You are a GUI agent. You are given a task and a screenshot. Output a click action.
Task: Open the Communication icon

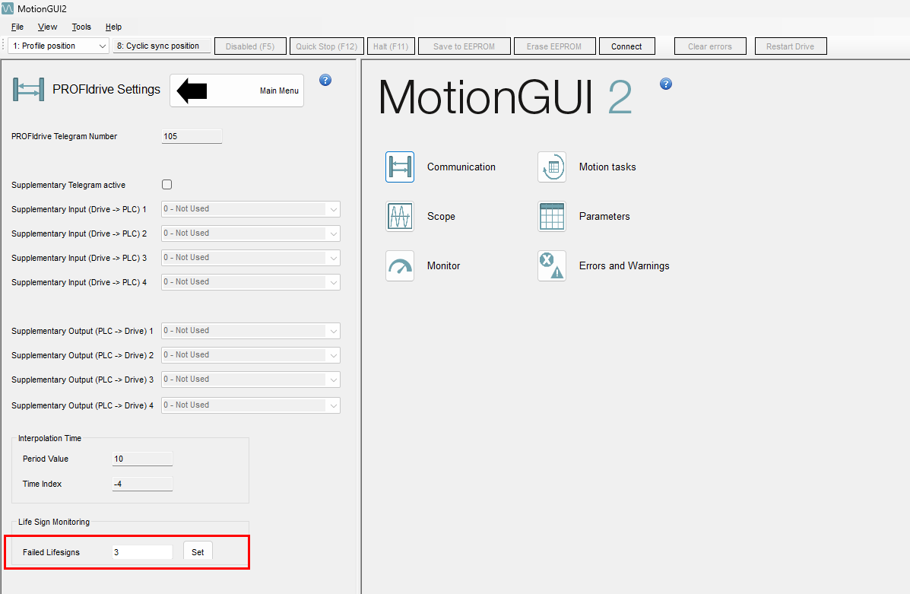pos(400,167)
